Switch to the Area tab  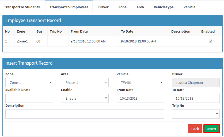[140, 7]
